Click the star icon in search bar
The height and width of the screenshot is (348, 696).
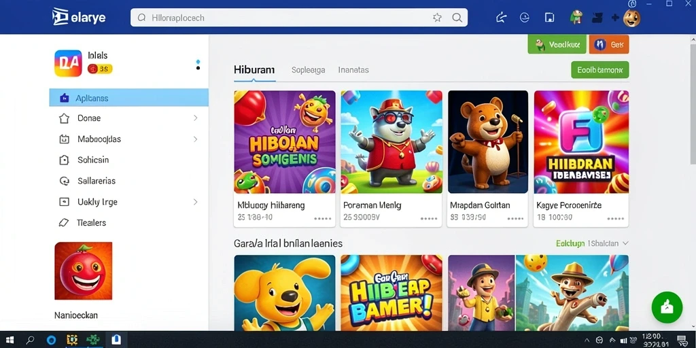point(437,17)
